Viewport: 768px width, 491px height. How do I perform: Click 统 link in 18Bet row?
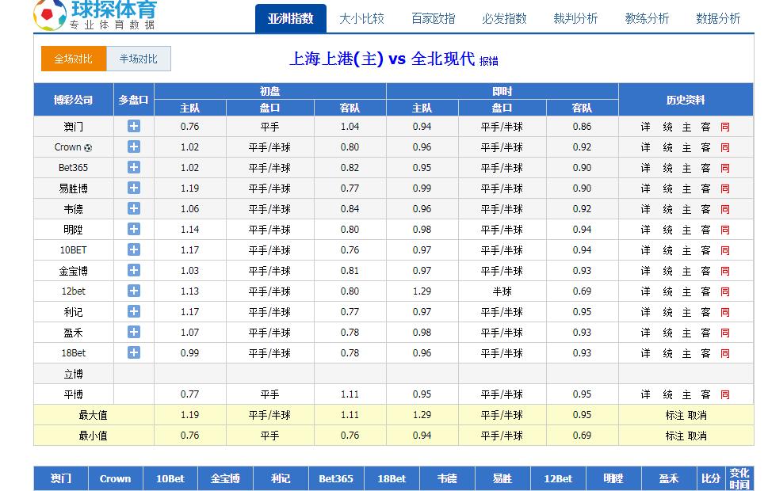tap(667, 353)
